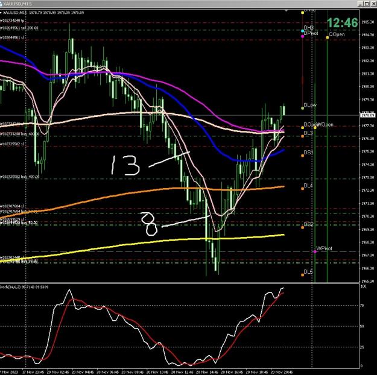Click the orange DS1 marker dot
Viewport: 377px width, 375px height.
click(x=302, y=156)
